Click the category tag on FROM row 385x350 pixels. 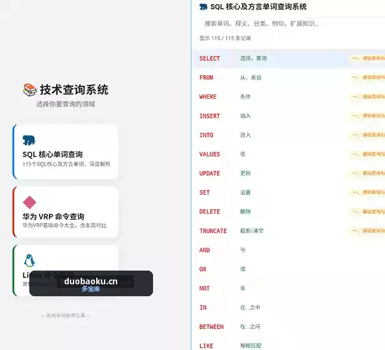click(367, 77)
